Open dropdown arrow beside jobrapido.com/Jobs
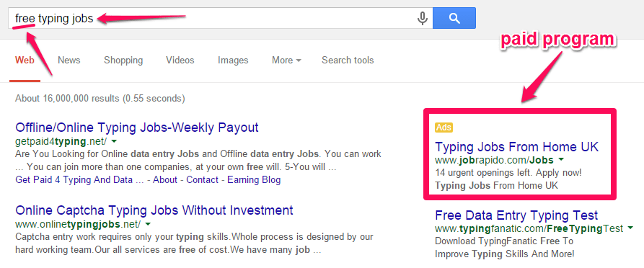644x268 pixels. click(x=561, y=160)
